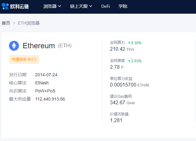Click the Ethereum diamond logo icon

point(14,46)
